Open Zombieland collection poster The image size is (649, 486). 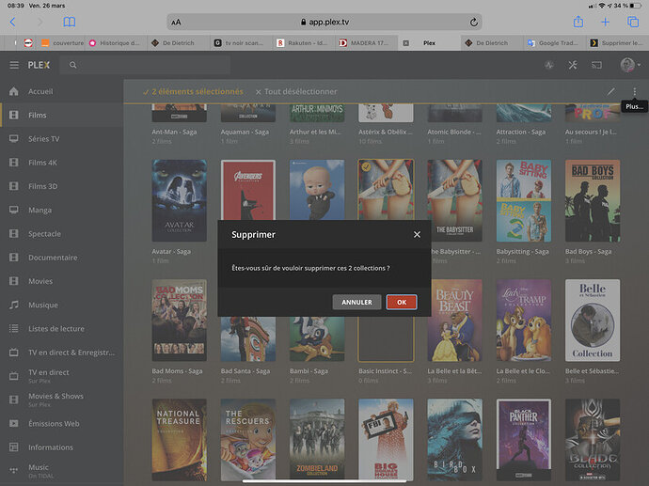[317, 440]
